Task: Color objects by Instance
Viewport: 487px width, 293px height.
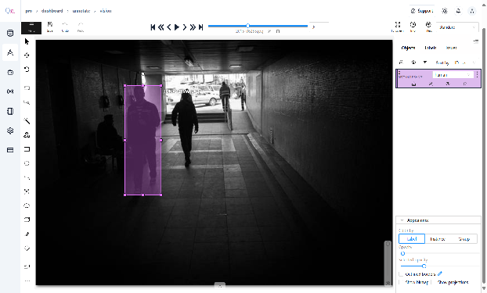Action: (x=438, y=239)
